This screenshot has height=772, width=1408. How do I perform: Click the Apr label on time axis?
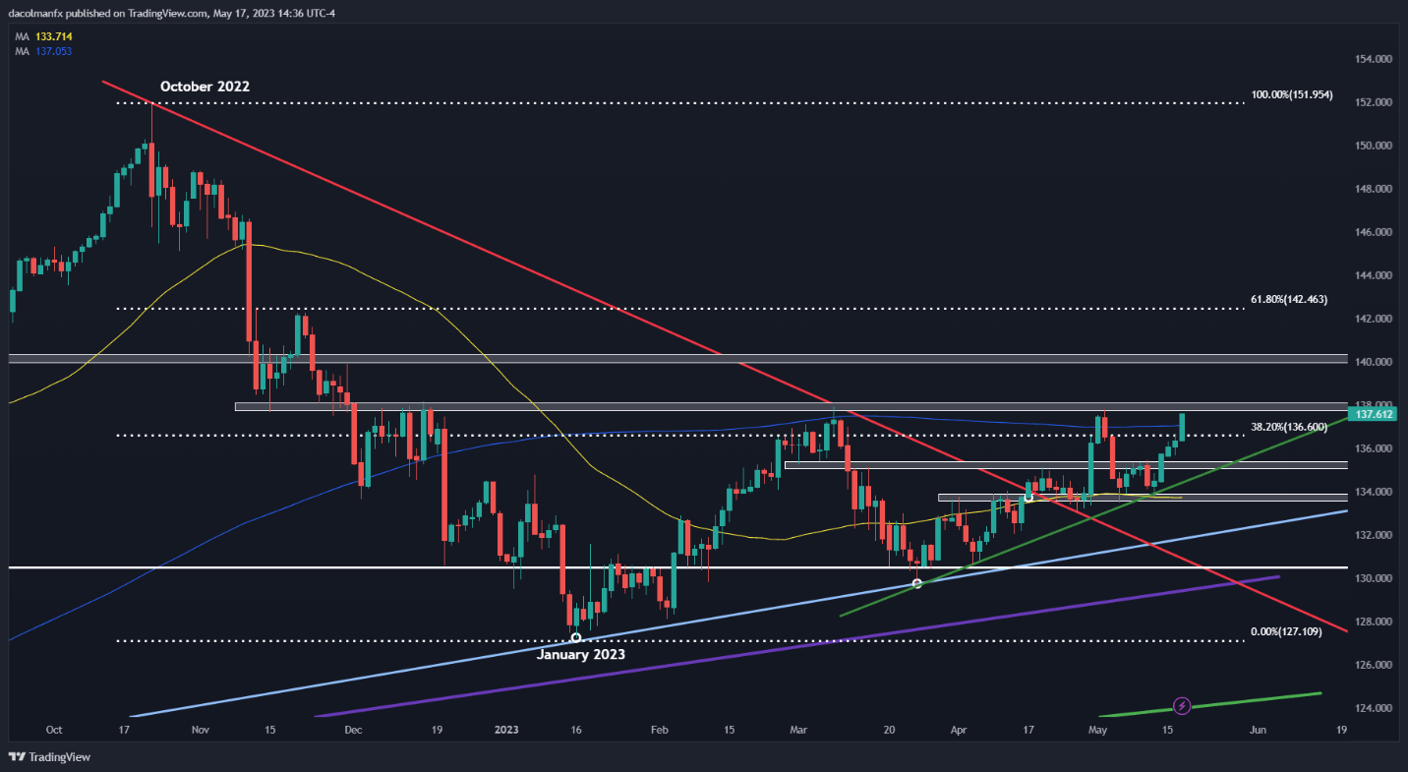tap(961, 731)
